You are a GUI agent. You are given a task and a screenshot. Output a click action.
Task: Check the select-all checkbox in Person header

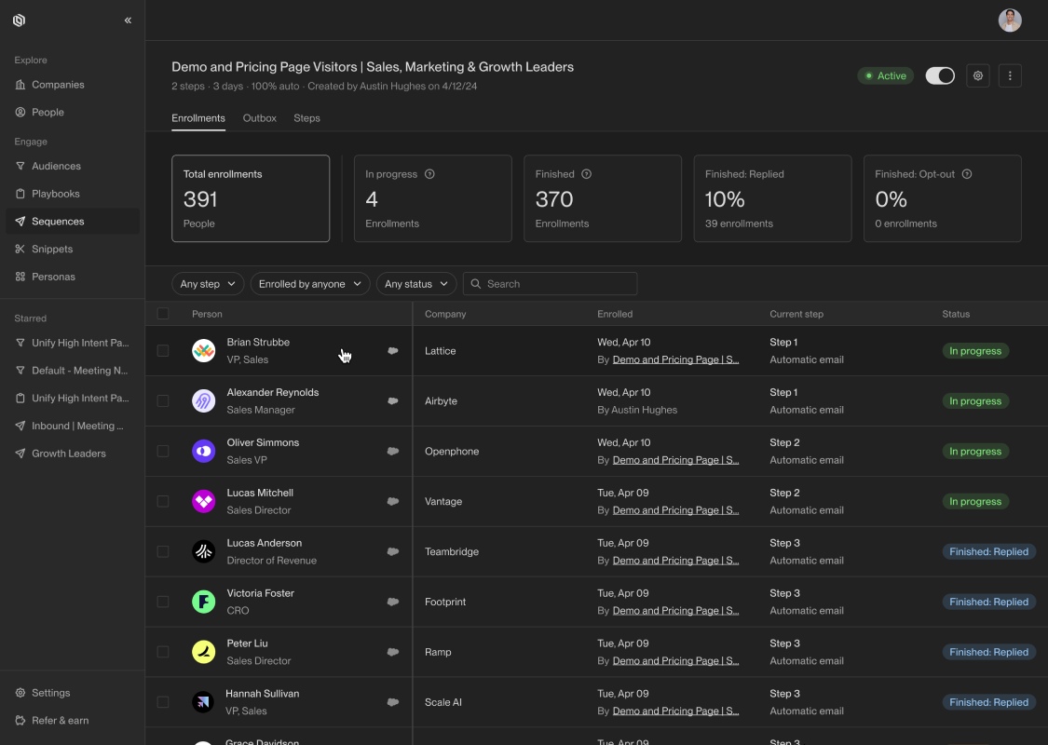tap(163, 314)
